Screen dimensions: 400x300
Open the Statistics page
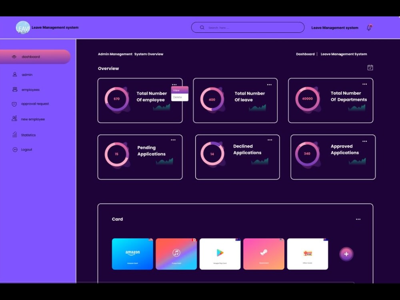[x=14, y=135]
